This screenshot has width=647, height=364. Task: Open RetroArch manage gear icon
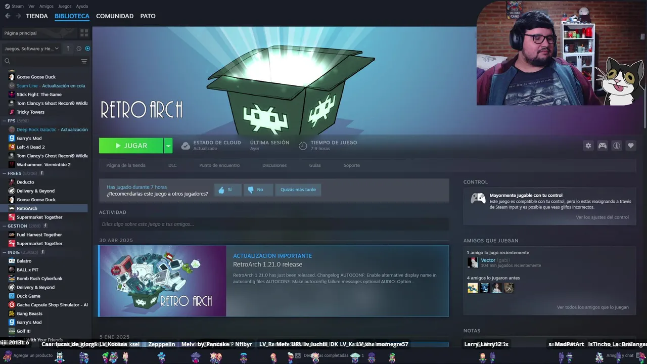coord(588,146)
